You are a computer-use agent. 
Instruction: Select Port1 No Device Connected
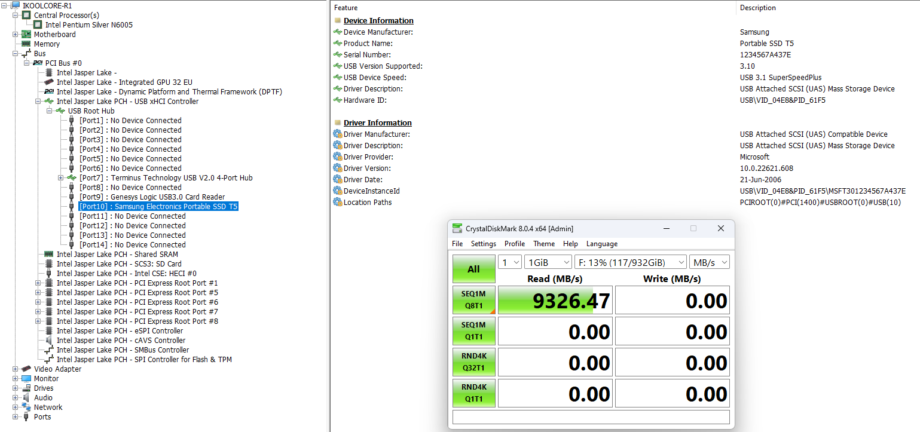coord(130,120)
